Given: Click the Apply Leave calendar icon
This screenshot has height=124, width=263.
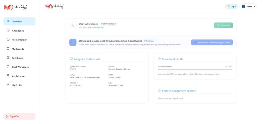Looking at the screenshot, I should [8, 76].
